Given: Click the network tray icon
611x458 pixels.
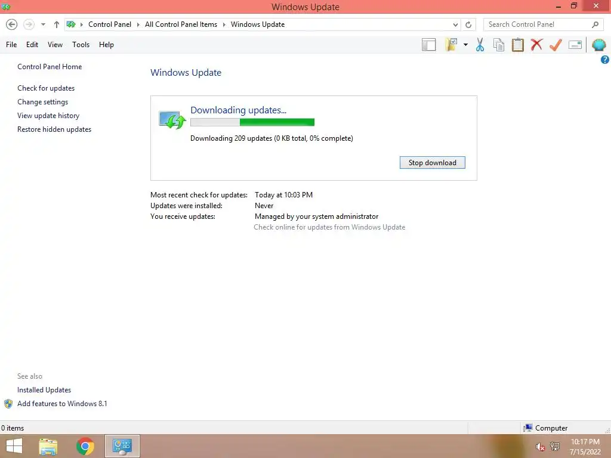Looking at the screenshot, I should [x=554, y=447].
